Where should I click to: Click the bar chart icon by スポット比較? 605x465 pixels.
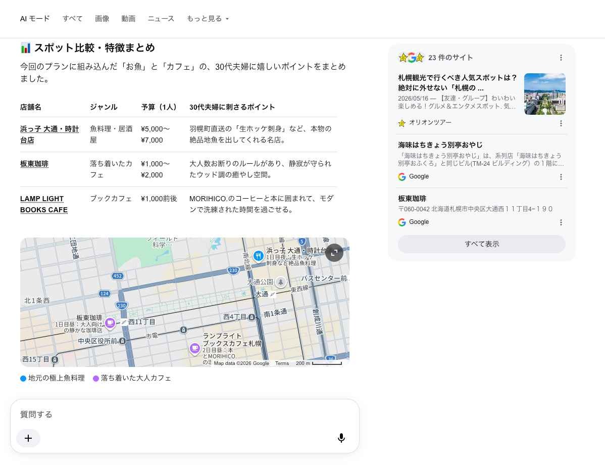tap(25, 48)
